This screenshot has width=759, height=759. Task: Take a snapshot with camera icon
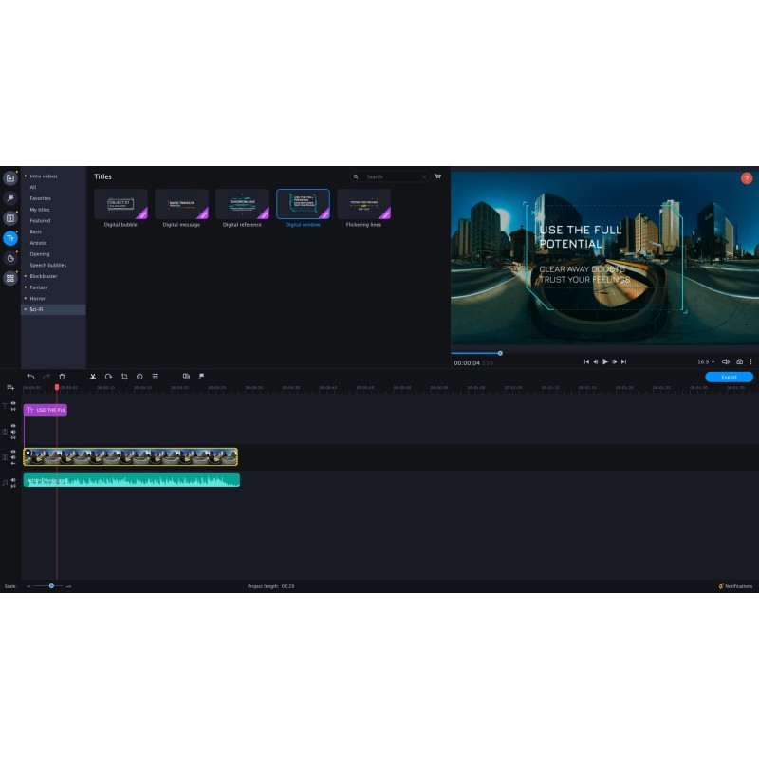point(739,361)
